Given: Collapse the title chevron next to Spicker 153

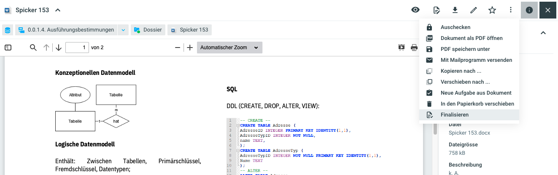Looking at the screenshot, I should pyautogui.click(x=58, y=10).
